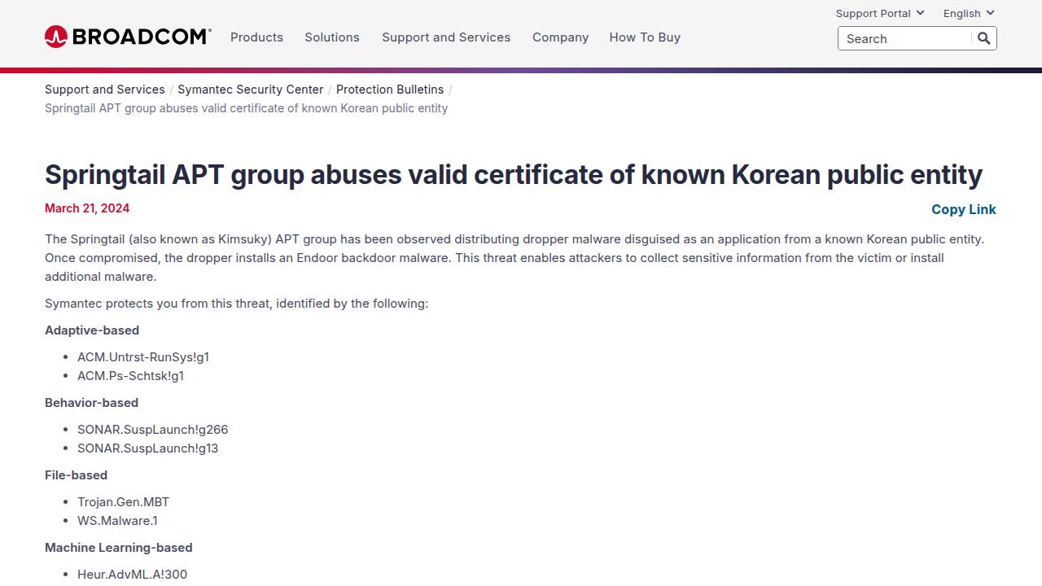
Task: Click the Copy Link button
Action: tap(964, 209)
